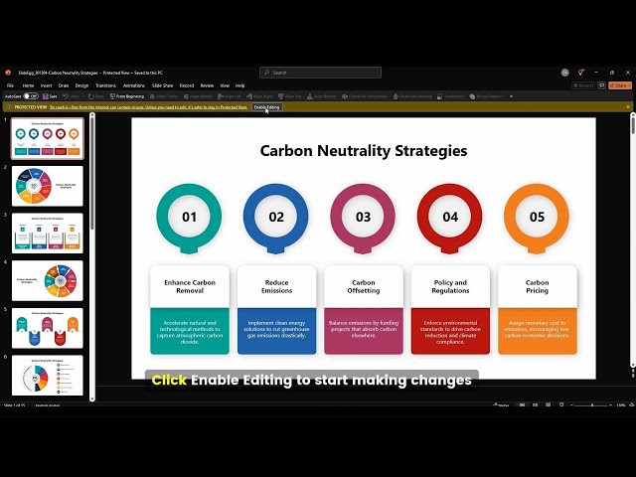Click the PowerPoint app icon in title bar
636x477 pixels.
tap(8, 73)
